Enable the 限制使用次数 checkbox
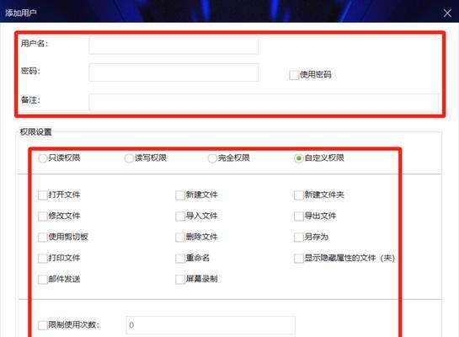Image resolution: width=459 pixels, height=337 pixels. click(43, 325)
